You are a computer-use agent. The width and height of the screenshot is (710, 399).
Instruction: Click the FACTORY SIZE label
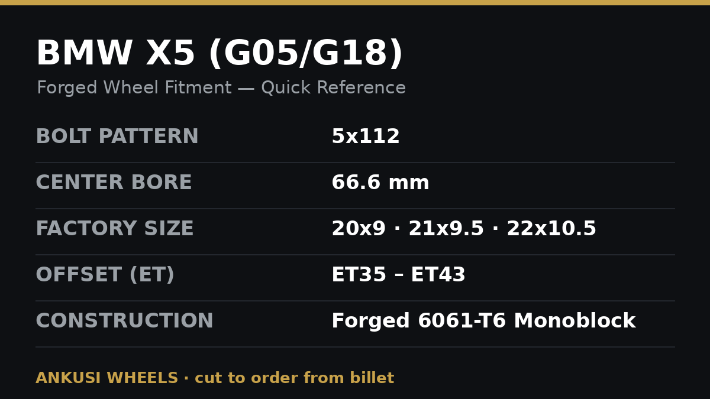tap(115, 229)
